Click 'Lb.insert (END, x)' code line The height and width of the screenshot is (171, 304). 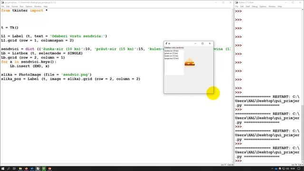pyautogui.click(x=29, y=66)
